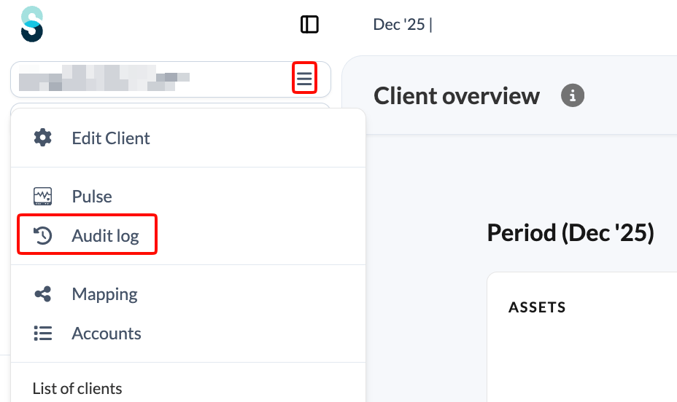
Task: Click the Period (Dec '25) heading
Action: click(570, 233)
